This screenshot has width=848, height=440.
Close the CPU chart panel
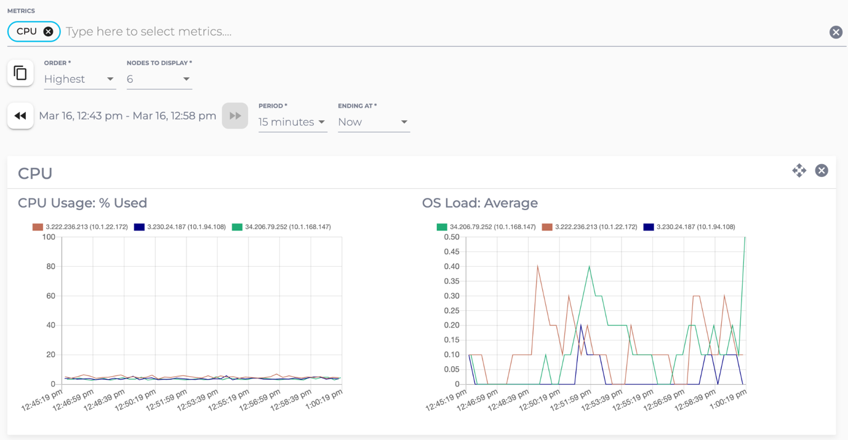tap(822, 171)
